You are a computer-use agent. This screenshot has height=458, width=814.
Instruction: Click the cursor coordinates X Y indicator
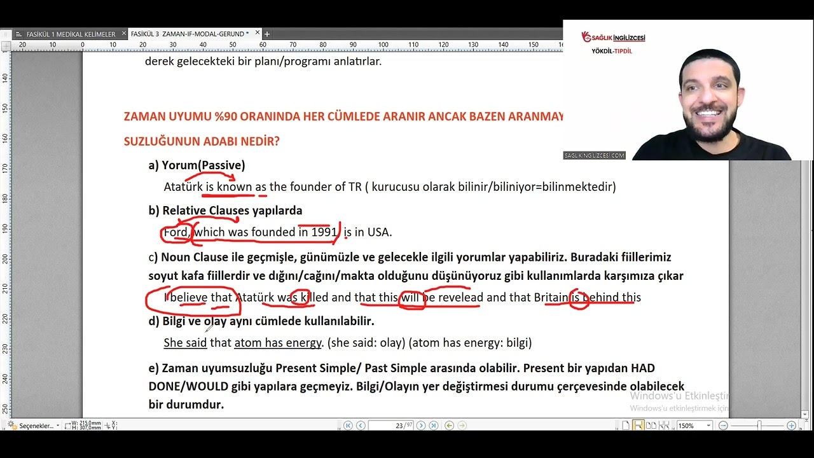pyautogui.click(x=110, y=426)
